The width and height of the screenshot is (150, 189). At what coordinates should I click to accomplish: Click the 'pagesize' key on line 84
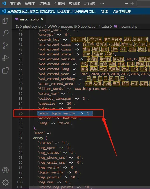tap(47, 104)
